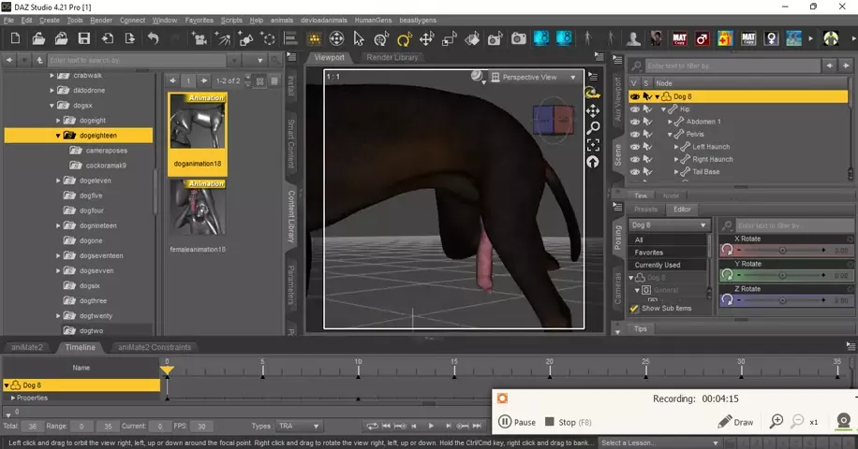This screenshot has height=449, width=858.
Task: Click the Pan view arrows beside viewport
Action: click(593, 110)
